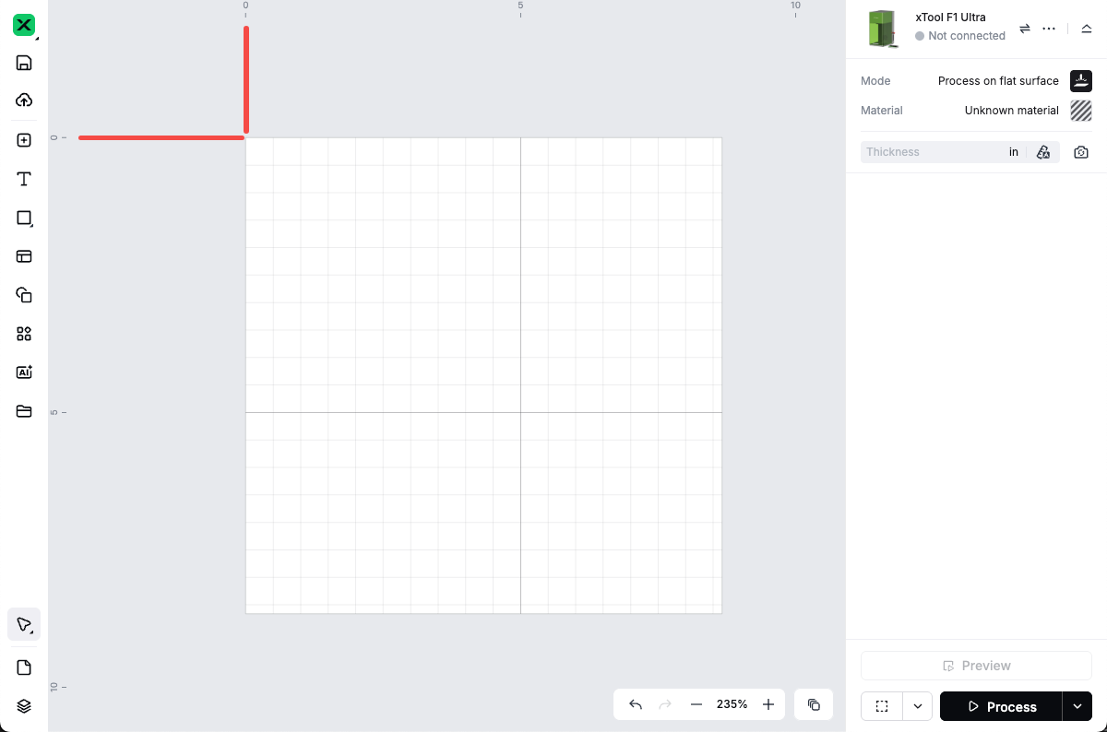Start the job with the Process button
The width and height of the screenshot is (1107, 732).
1001,707
